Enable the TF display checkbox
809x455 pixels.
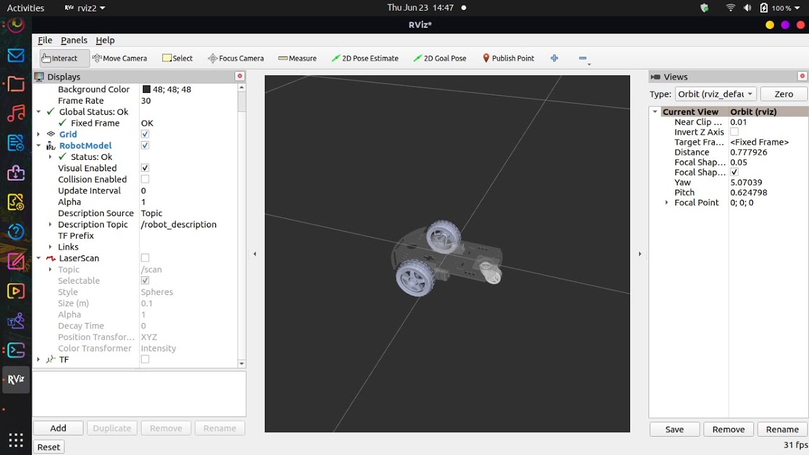pos(145,360)
